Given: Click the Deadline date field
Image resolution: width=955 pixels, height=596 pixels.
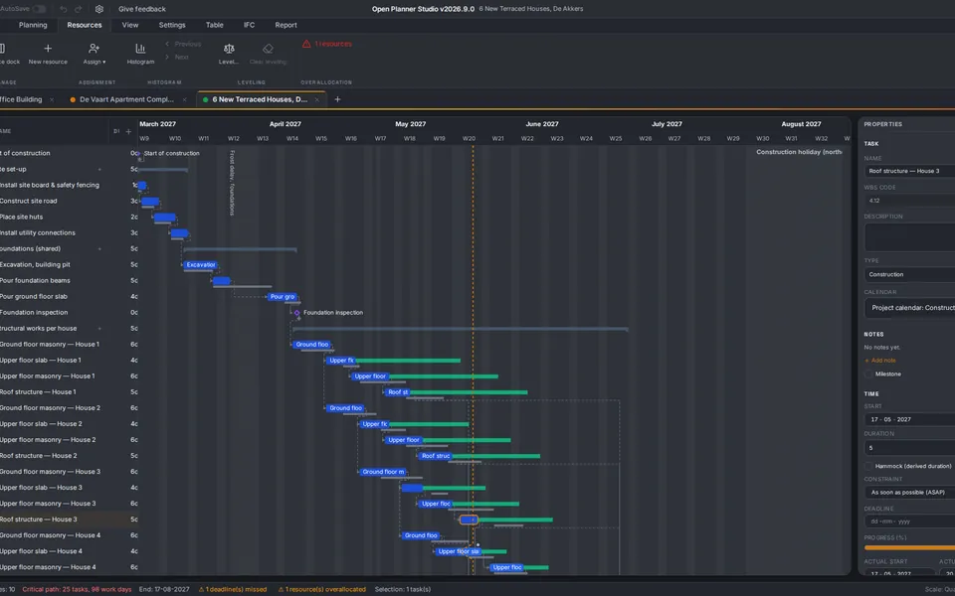Looking at the screenshot, I should (909, 521).
